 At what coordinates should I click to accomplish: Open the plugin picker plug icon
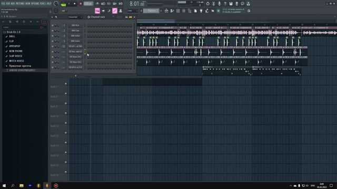click(x=201, y=10)
